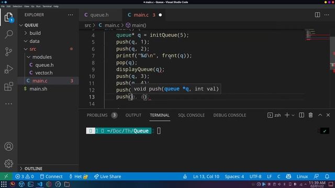Create a new terminal with plus icon

coord(287,115)
